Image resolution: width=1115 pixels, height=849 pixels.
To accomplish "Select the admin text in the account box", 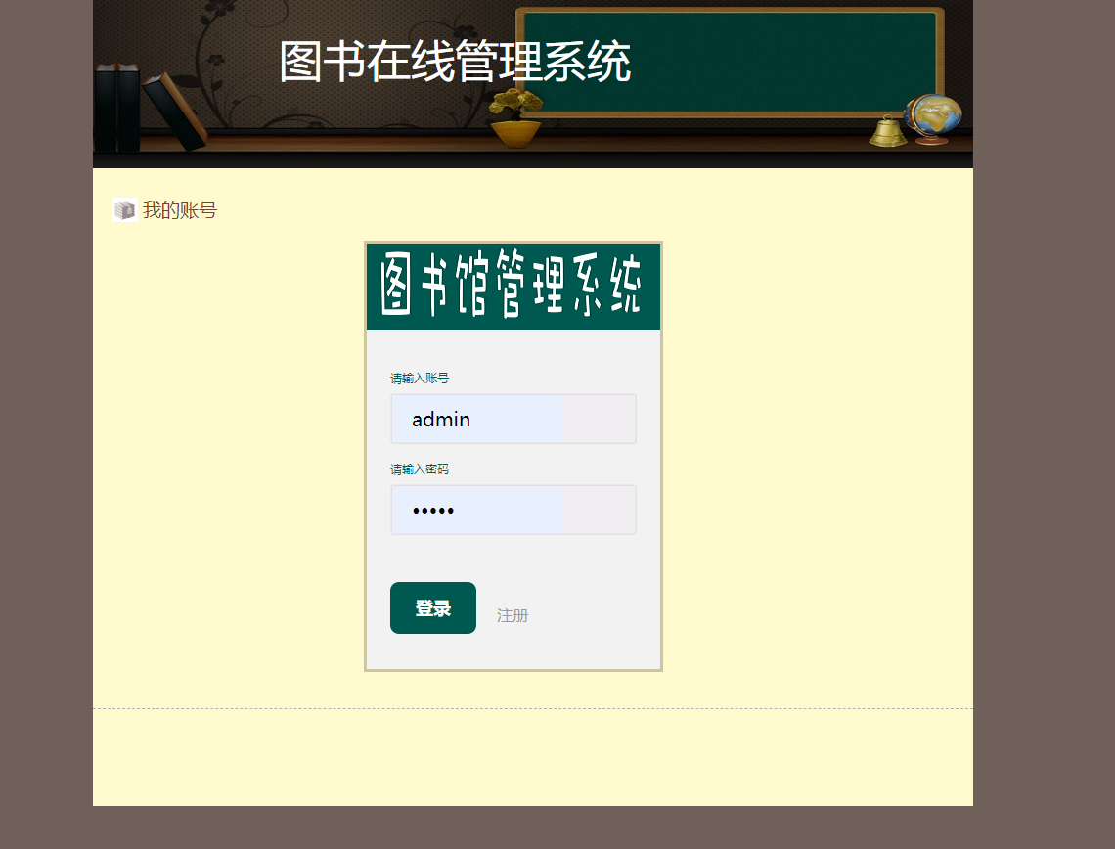I will click(440, 419).
